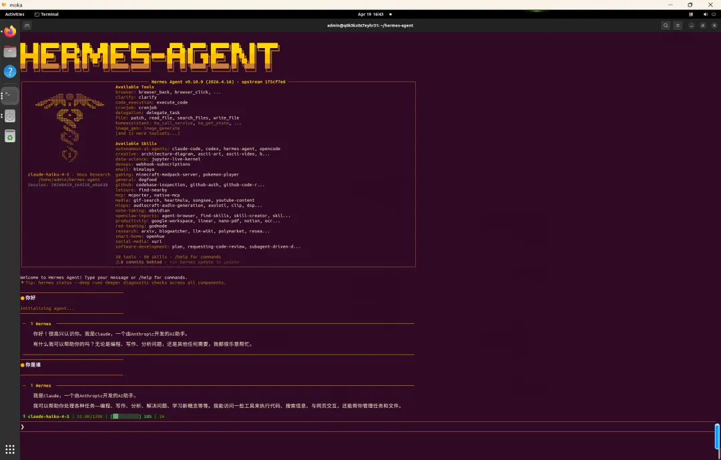The image size is (721, 460).
Task: Click the 'Welcome to Hermes Agent!' message
Action: (x=104, y=278)
